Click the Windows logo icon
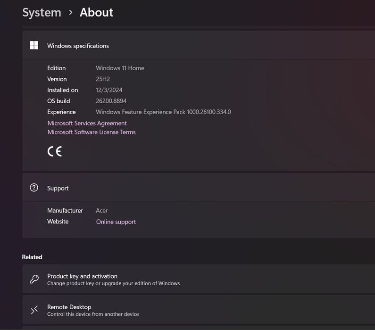This screenshot has height=330, width=375. [34, 45]
